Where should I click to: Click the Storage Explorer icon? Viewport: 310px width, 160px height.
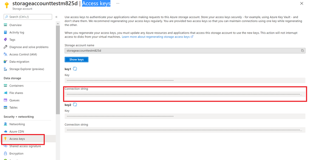[6, 69]
